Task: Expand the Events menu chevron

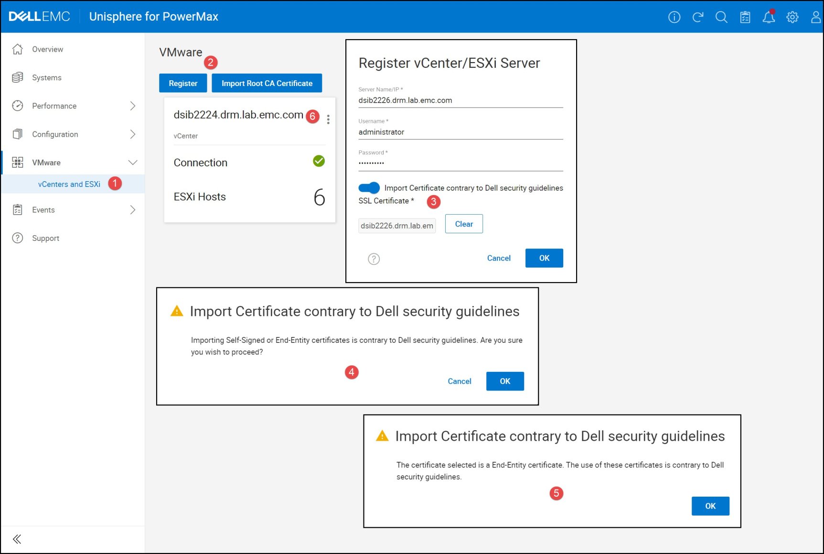Action: [133, 210]
